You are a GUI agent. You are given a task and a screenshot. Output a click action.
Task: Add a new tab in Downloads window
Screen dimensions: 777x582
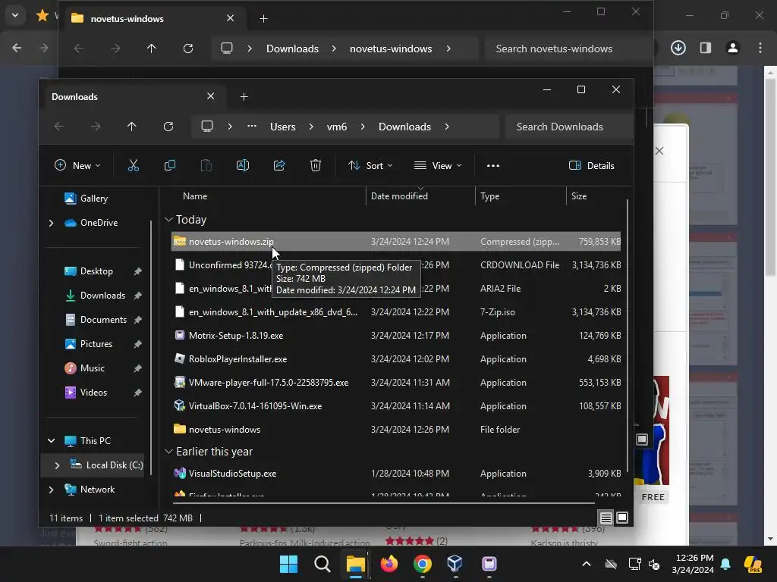click(x=244, y=96)
